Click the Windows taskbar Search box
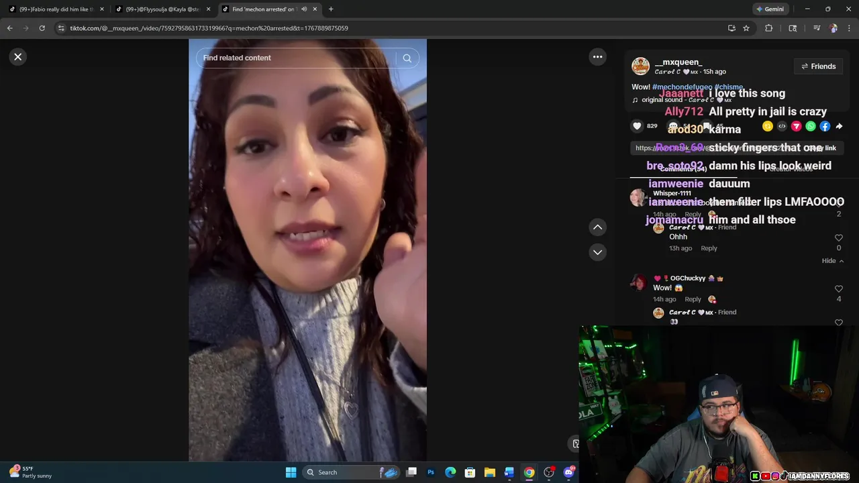 352,472
